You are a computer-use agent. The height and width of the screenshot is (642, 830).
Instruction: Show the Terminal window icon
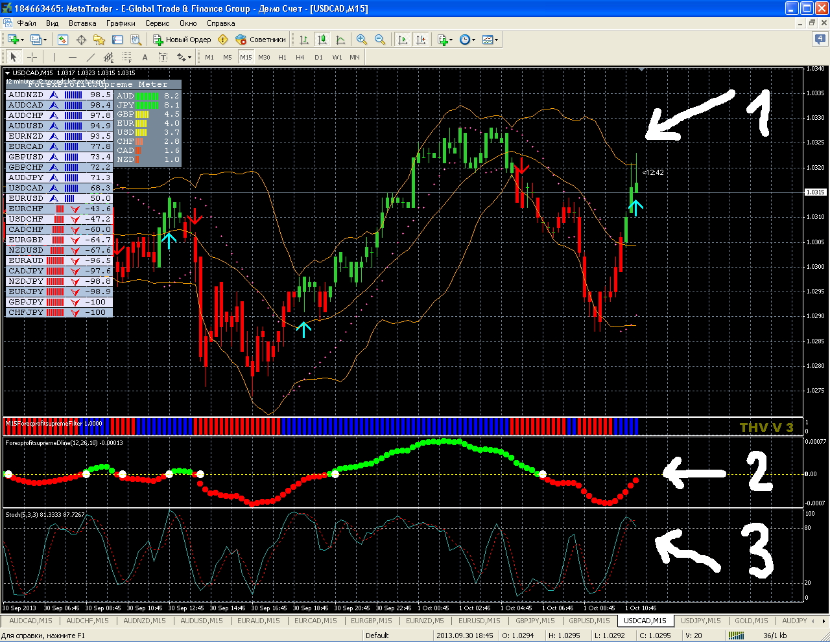pos(117,40)
